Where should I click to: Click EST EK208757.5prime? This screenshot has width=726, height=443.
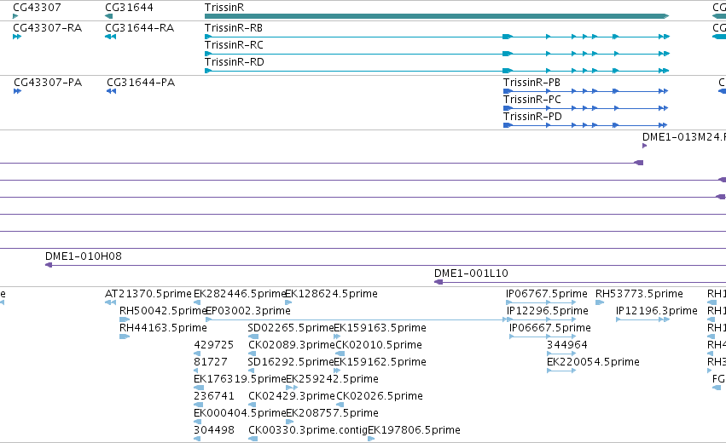[332, 413]
